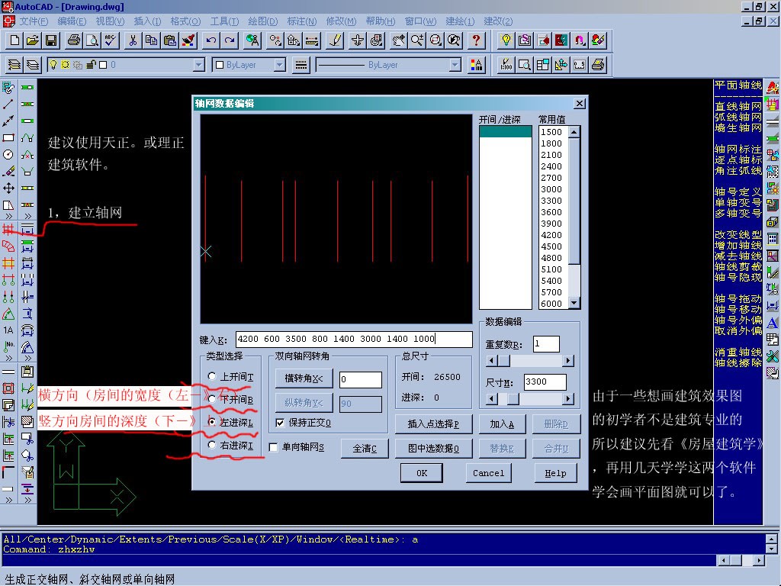The width and height of the screenshot is (781, 586).
Task: Undo the last action with the undo arrow
Action: pos(211,40)
